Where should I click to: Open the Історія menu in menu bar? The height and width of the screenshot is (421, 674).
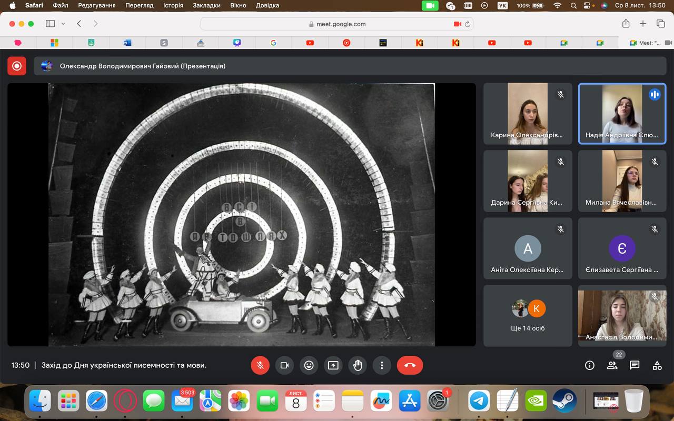[x=173, y=5]
